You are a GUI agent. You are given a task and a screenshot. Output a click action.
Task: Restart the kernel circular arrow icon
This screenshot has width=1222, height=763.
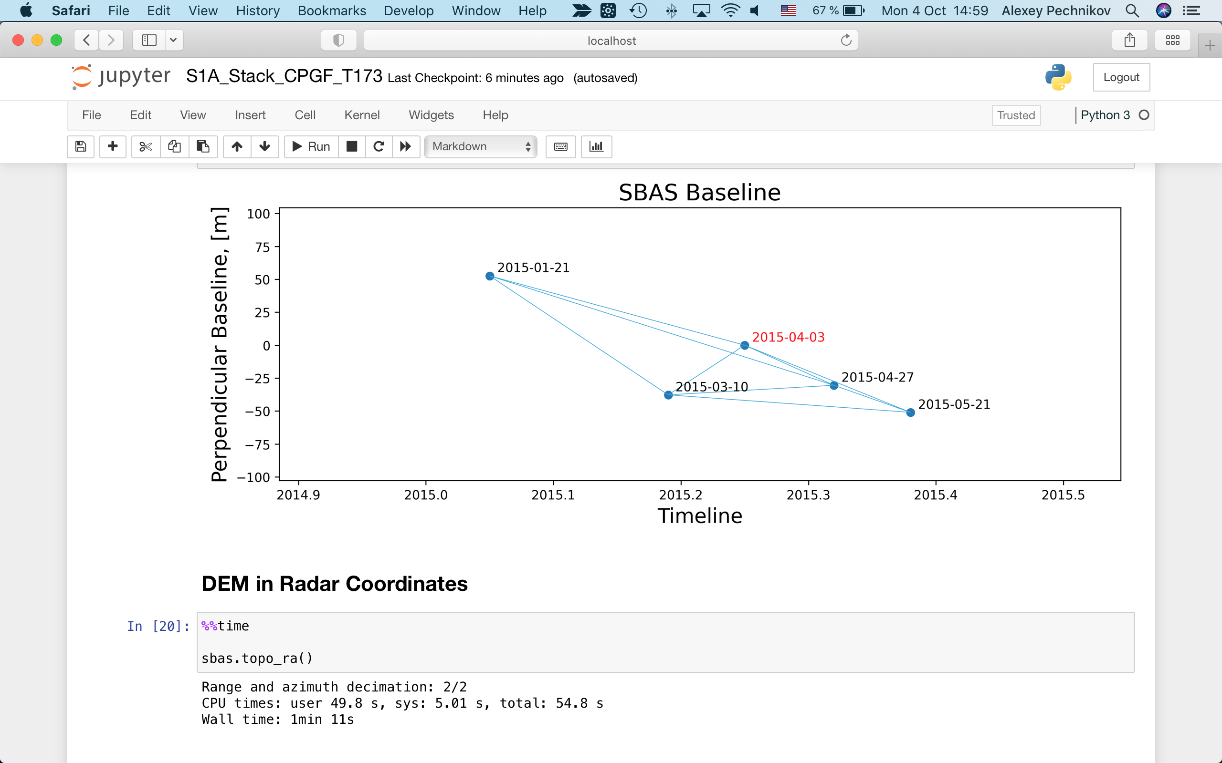tap(379, 146)
